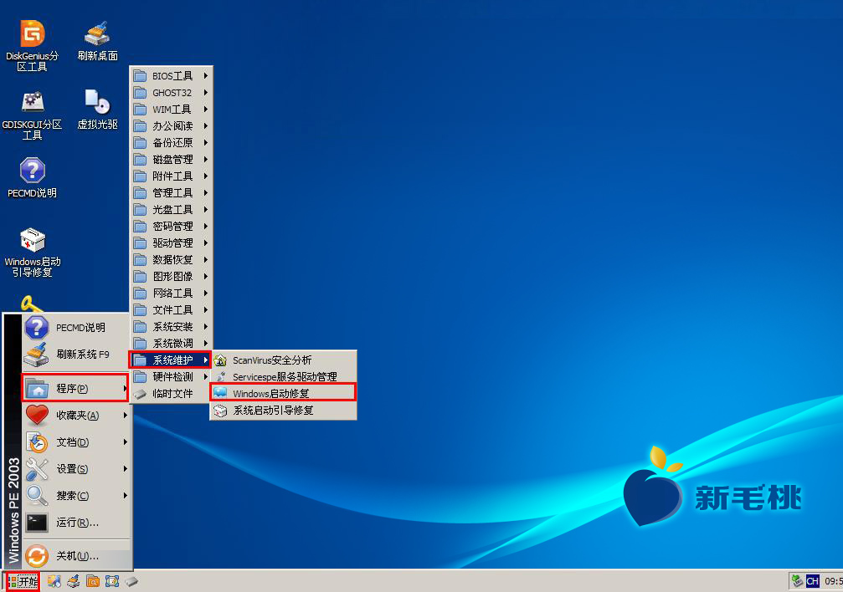Select the 驱动管理 programs folder
The width and height of the screenshot is (843, 592).
pos(172,242)
